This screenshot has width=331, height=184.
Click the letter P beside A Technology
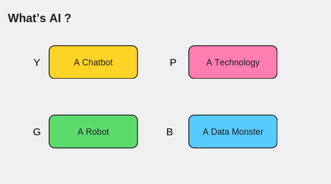(x=173, y=62)
